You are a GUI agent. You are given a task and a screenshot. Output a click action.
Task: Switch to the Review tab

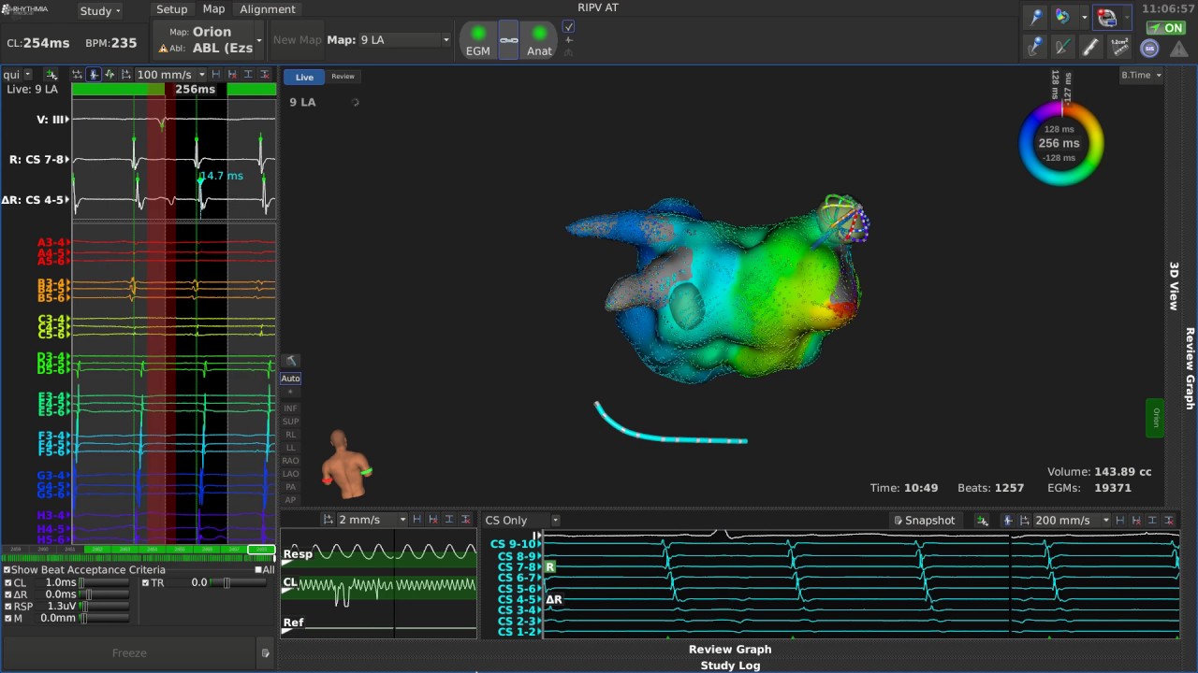[343, 77]
